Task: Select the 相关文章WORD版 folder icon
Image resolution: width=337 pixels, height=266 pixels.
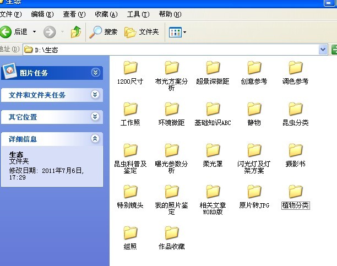Action: click(213, 192)
